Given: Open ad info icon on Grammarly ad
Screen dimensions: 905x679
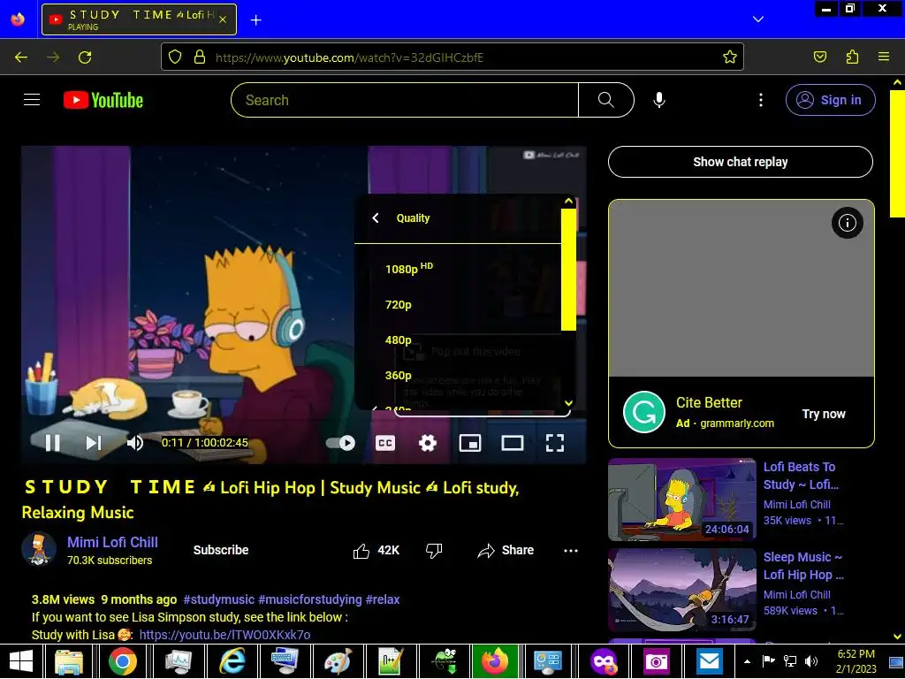Looking at the screenshot, I should [x=847, y=223].
